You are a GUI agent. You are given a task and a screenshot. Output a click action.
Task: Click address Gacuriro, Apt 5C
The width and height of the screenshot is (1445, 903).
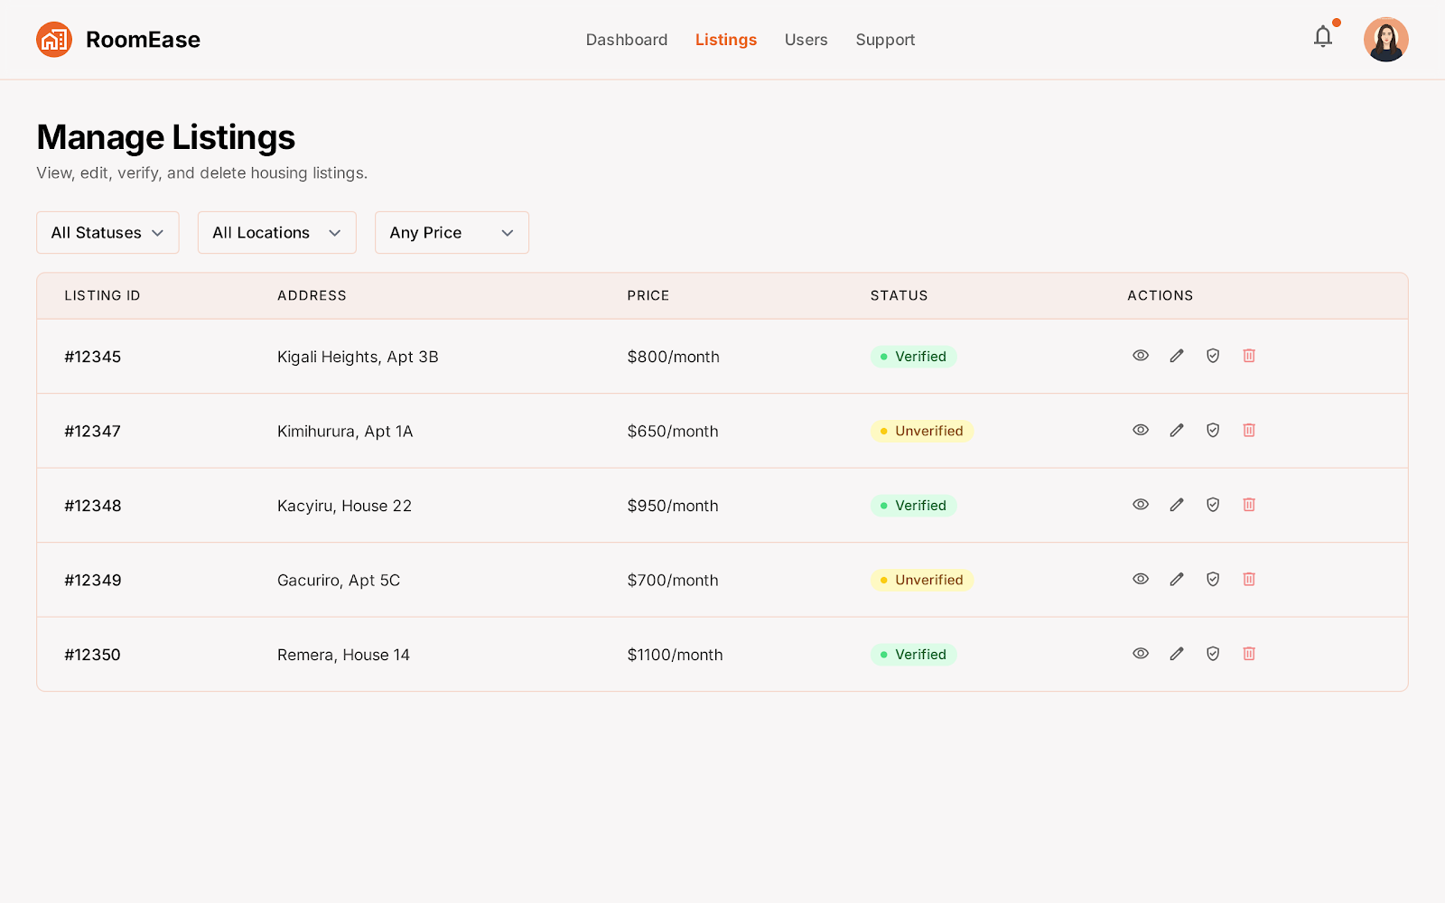(339, 580)
